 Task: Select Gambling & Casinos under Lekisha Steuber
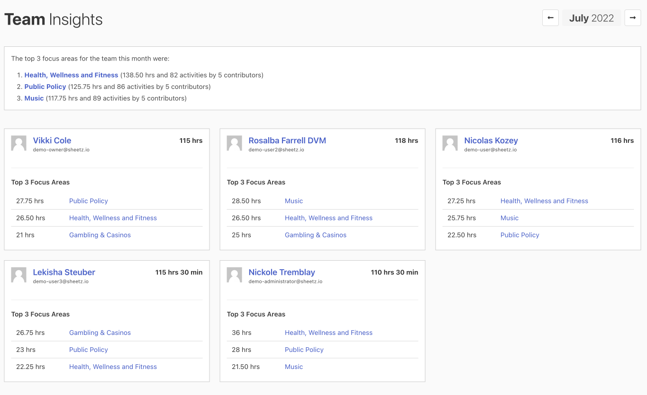point(100,333)
